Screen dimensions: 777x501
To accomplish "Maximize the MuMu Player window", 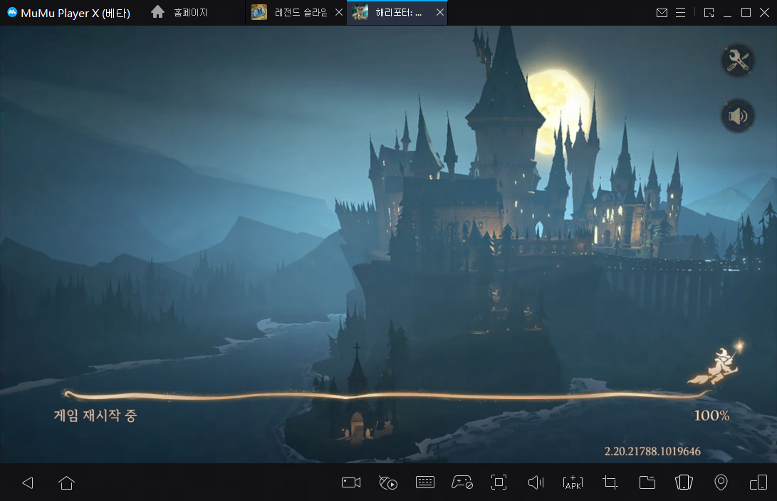I will [x=746, y=12].
